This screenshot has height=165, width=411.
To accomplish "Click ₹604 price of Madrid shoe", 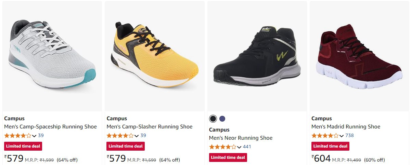I will [321, 159].
